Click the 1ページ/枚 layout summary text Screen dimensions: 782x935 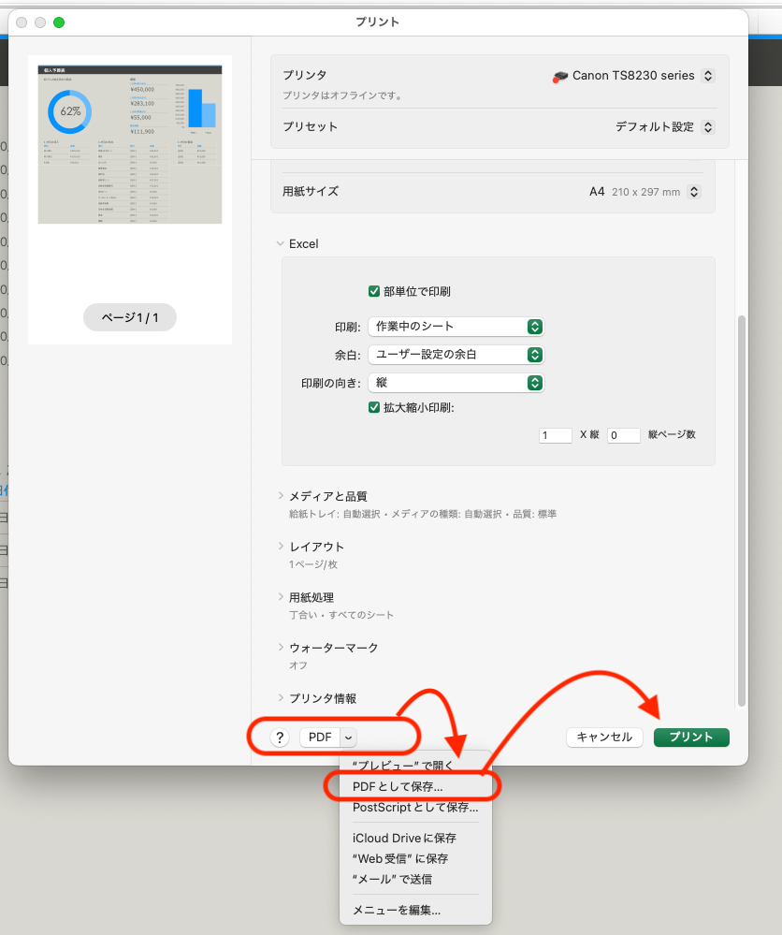click(x=313, y=564)
